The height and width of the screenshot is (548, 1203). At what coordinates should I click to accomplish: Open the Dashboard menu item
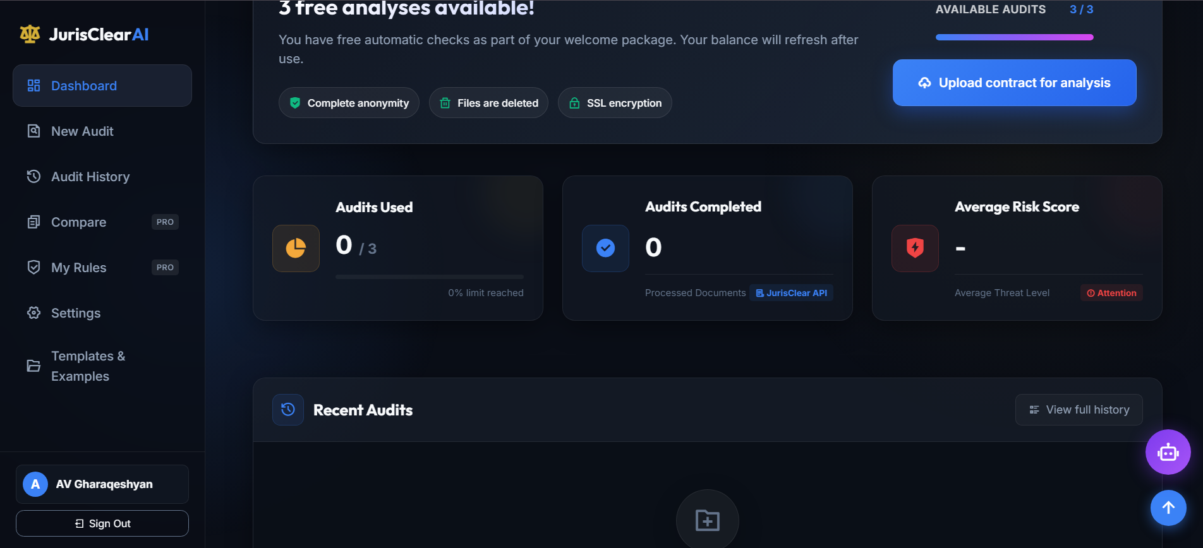click(102, 86)
